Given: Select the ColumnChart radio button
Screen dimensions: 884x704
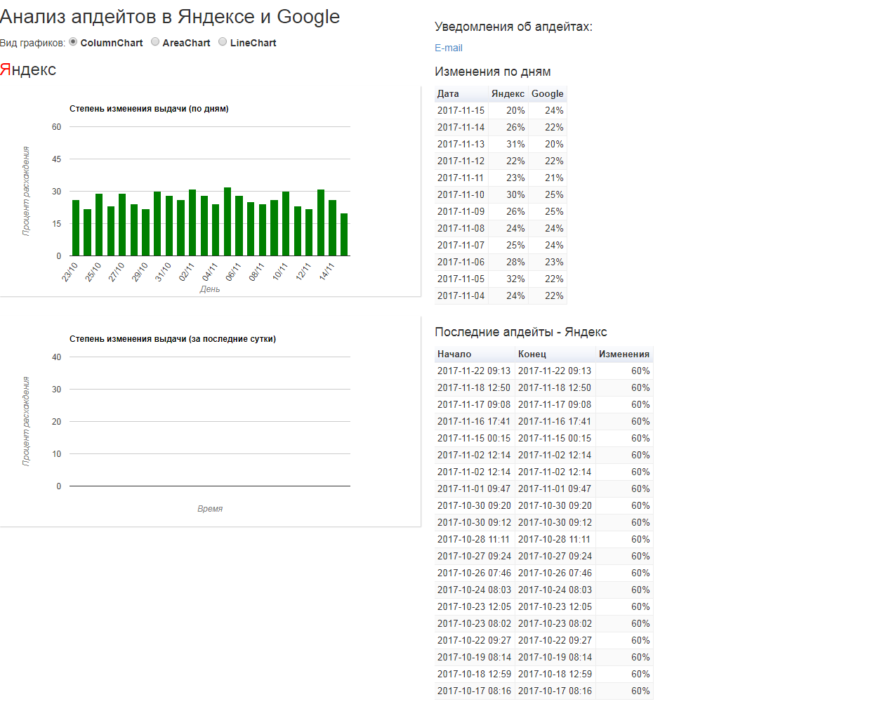Looking at the screenshot, I should pos(73,42).
